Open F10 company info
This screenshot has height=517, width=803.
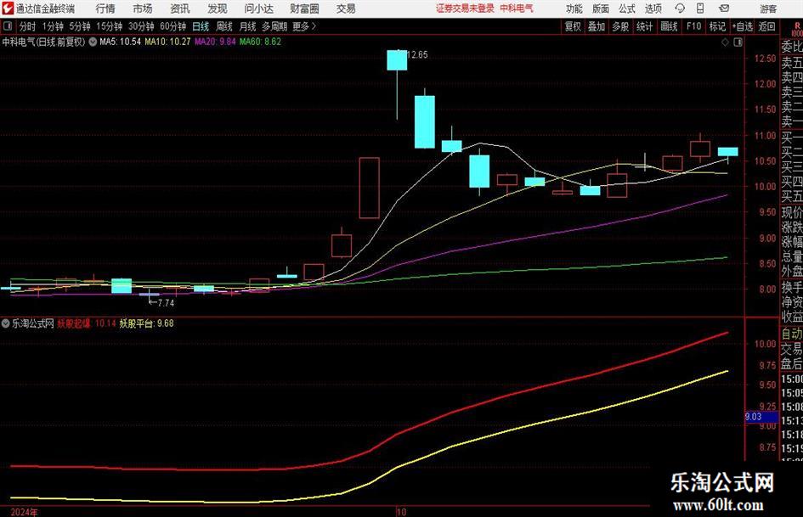click(x=693, y=26)
